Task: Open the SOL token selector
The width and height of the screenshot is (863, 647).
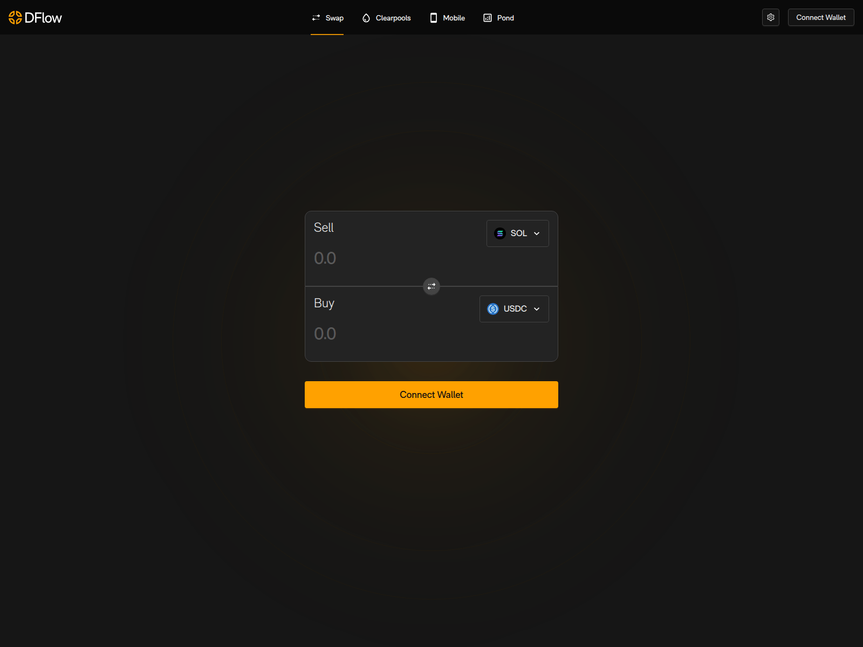Action: pos(517,233)
